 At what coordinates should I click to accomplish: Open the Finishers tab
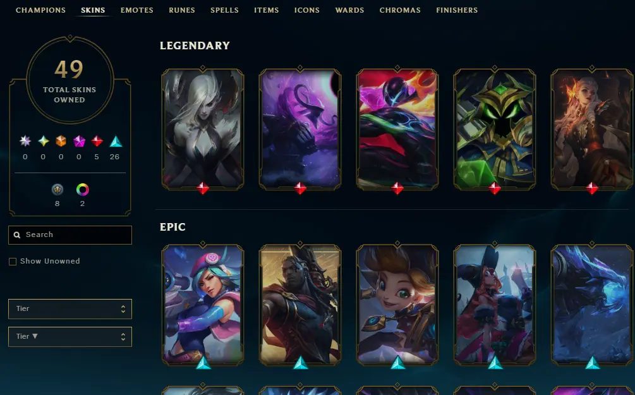pos(457,10)
